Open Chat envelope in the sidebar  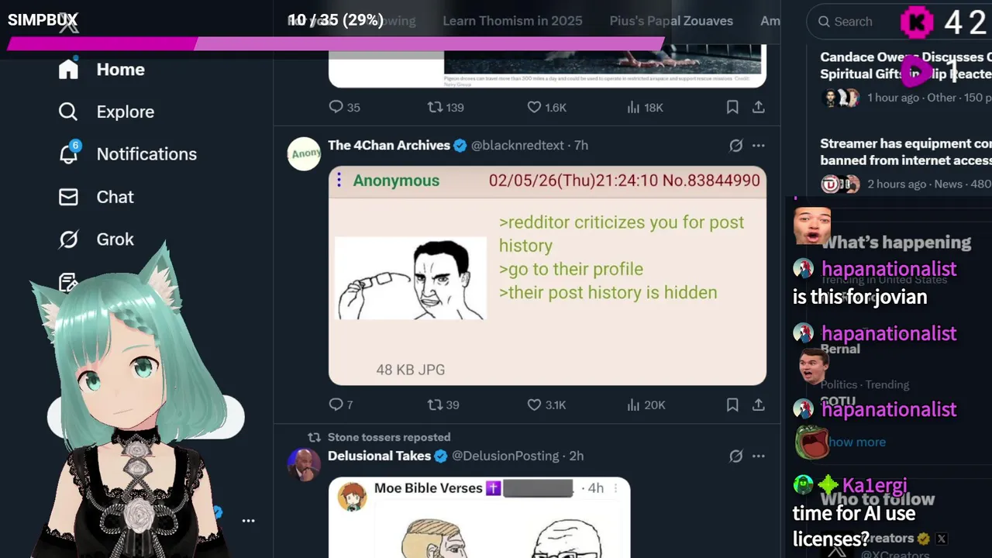pyautogui.click(x=96, y=197)
